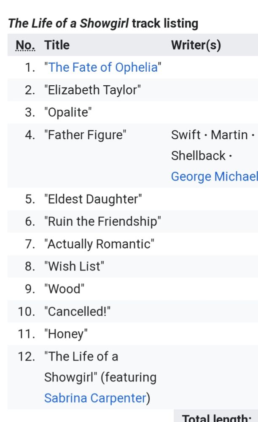
Task: Select the "Wood" track title
Action: click(x=64, y=289)
